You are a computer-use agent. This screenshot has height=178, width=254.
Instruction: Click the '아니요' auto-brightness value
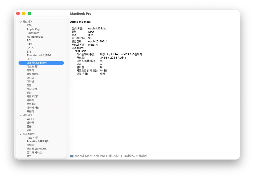click(x=104, y=71)
